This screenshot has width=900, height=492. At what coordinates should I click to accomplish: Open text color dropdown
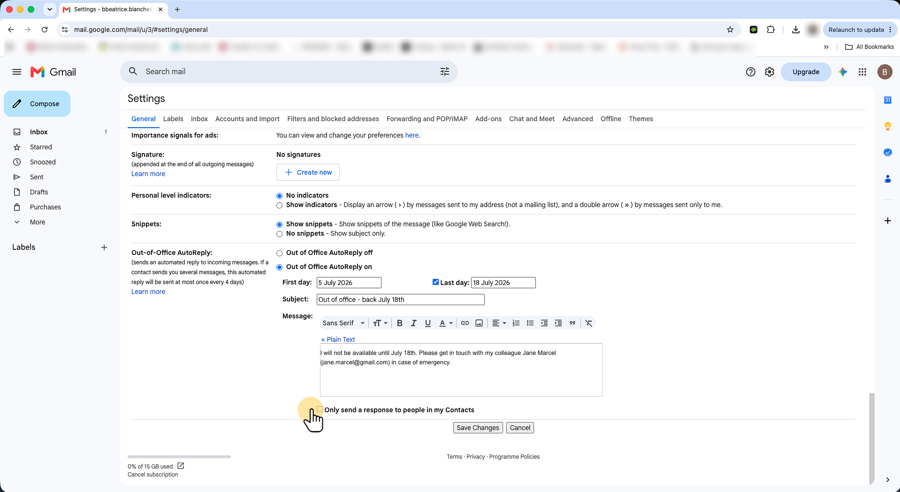pos(445,323)
